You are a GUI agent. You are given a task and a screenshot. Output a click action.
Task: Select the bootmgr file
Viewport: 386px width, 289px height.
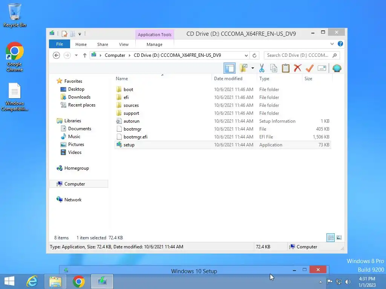coord(222,129)
